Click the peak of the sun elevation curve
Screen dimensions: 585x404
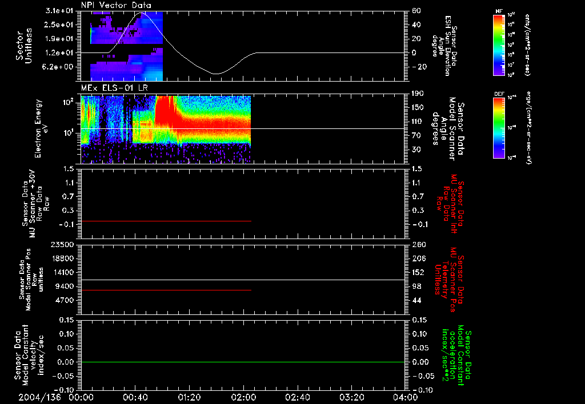coord(142,13)
